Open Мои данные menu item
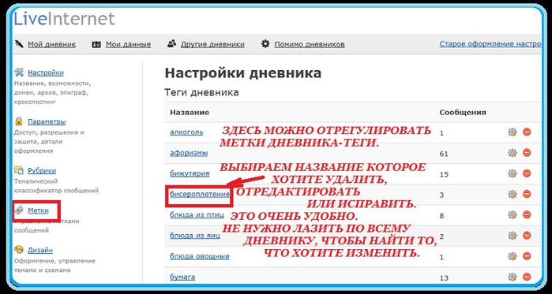 [128, 45]
